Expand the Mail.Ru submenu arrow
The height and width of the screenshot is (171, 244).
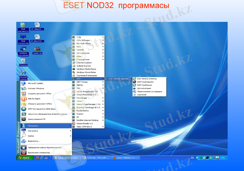[x=103, y=85]
